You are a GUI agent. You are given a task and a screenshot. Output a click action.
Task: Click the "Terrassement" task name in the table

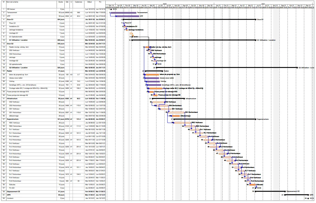[12, 13]
